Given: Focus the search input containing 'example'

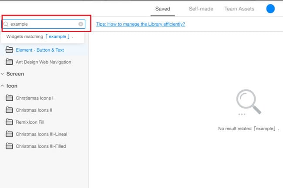Looking at the screenshot, I should click(44, 24).
